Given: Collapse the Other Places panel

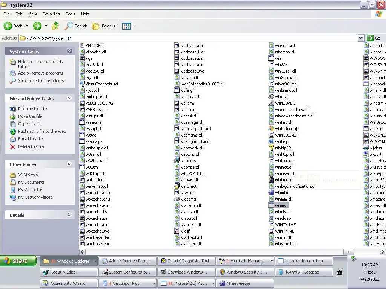Looking at the screenshot, I should [69, 164].
